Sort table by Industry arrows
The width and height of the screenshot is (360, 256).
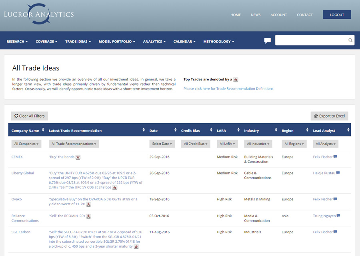coord(276,130)
